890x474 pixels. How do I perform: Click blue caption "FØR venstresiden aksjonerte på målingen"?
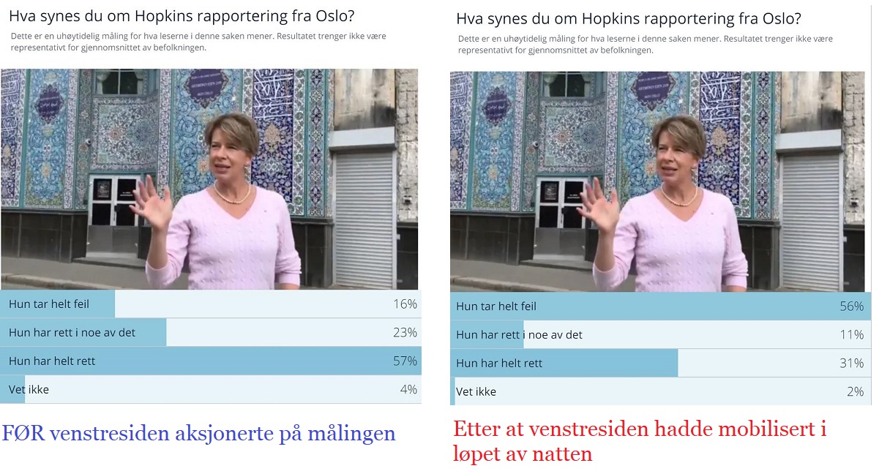(198, 434)
